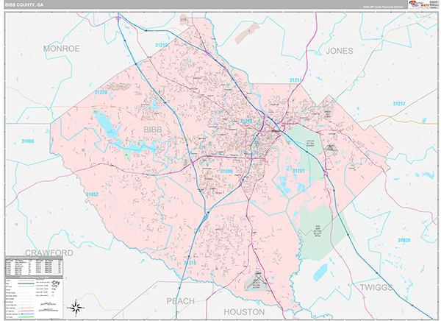The width and height of the screenshot is (441, 321).
Task: Click the TWIGGS county label
Action: 376,287
